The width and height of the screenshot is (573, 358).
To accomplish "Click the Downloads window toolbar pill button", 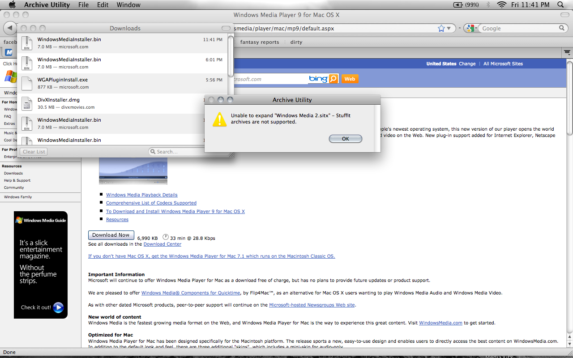I will 226,28.
